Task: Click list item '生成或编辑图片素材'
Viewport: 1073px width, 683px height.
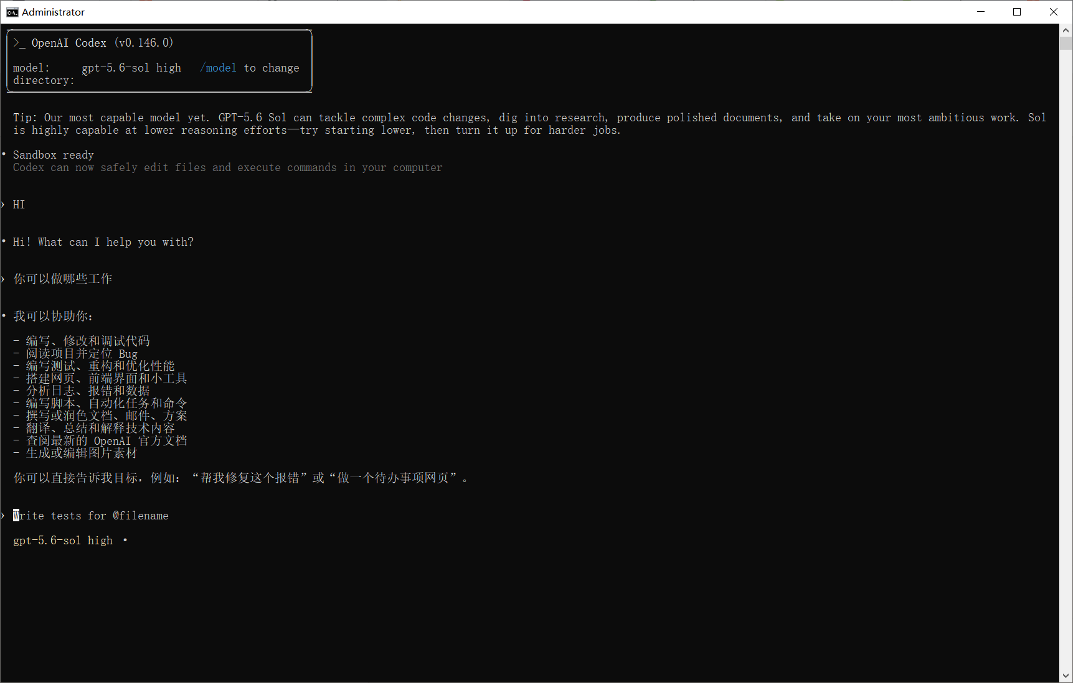Action: click(x=82, y=453)
